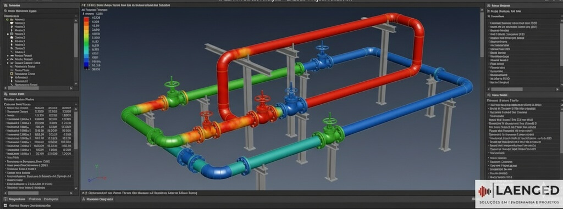563x209 pixels.
Task: Click the icon at the viewport title bar's left
Action: click(x=84, y=5)
